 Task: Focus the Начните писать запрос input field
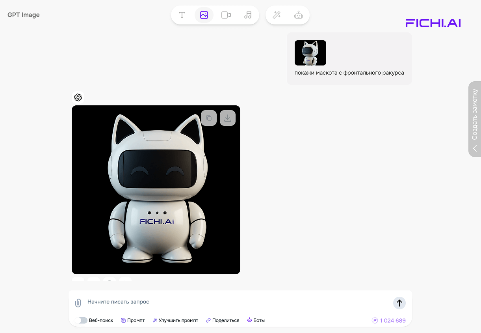(x=236, y=302)
